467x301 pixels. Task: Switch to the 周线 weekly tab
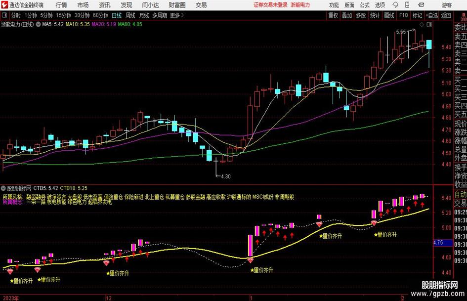(130, 15)
